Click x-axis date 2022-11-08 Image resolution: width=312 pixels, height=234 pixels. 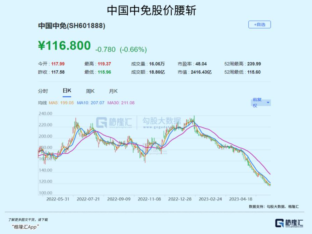[149, 199]
